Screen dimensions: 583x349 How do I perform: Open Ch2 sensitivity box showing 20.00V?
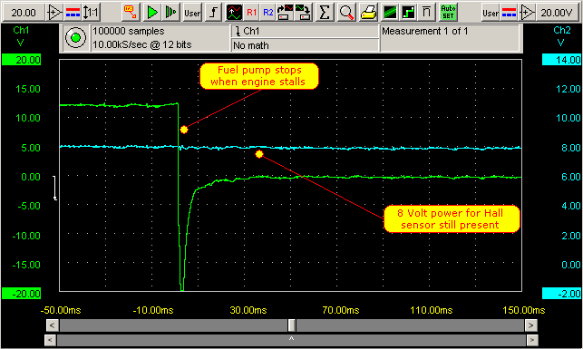pyautogui.click(x=557, y=13)
